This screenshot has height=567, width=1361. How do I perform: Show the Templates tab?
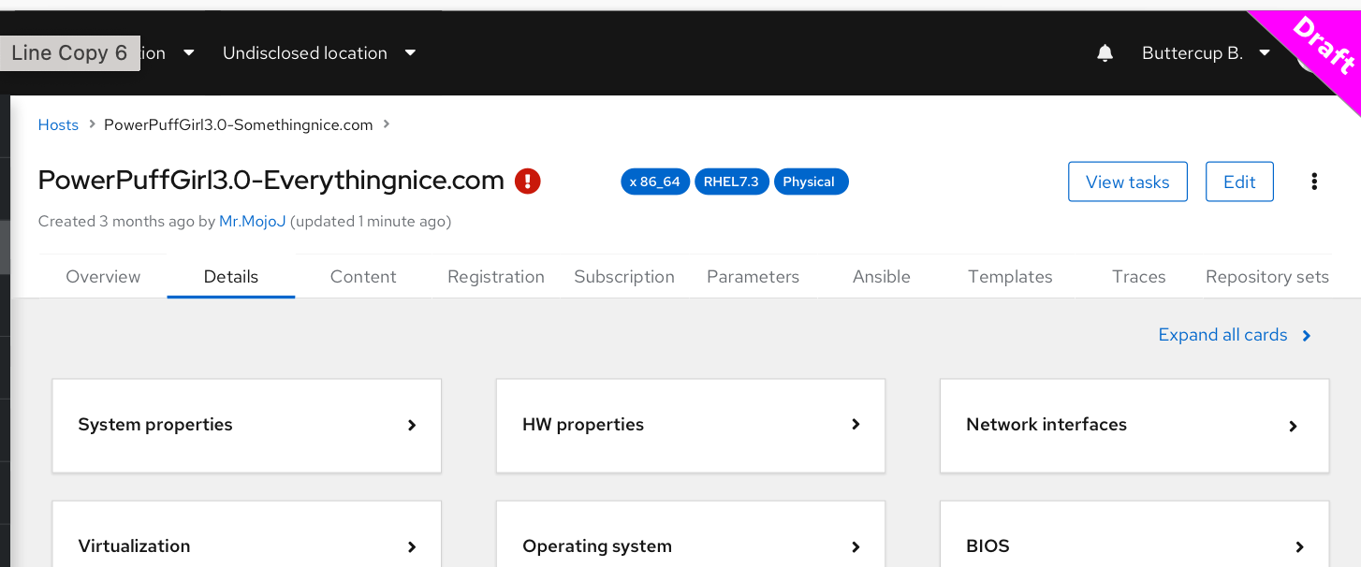pyautogui.click(x=1010, y=277)
